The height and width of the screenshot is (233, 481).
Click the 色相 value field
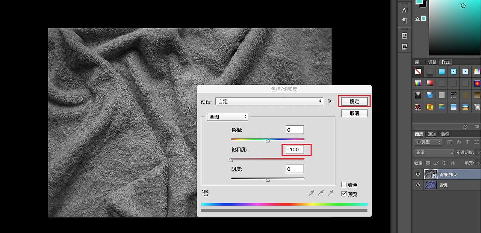click(295, 130)
